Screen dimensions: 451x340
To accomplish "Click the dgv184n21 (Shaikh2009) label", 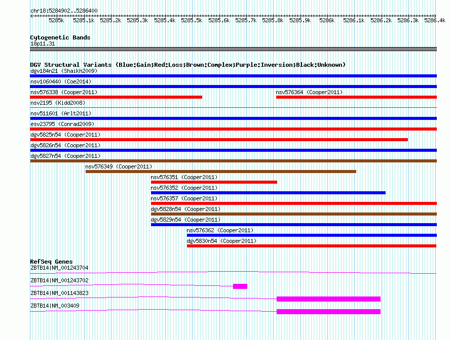I will click(64, 71).
